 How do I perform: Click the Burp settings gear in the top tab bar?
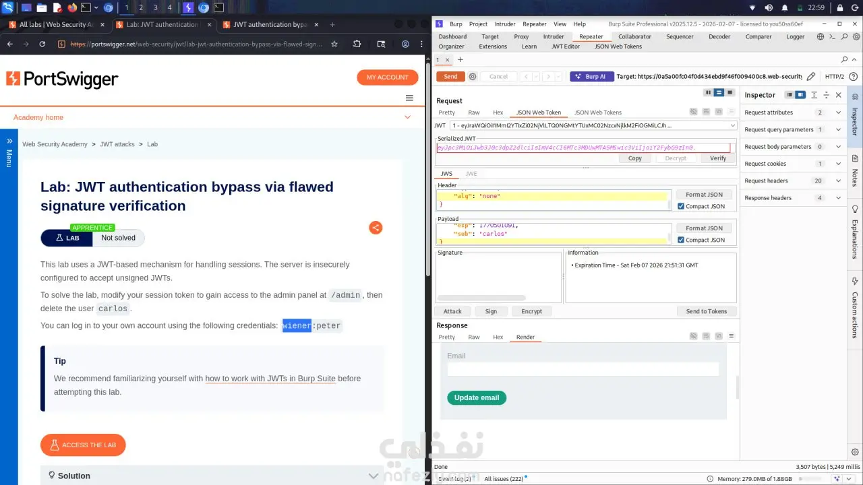[856, 36]
